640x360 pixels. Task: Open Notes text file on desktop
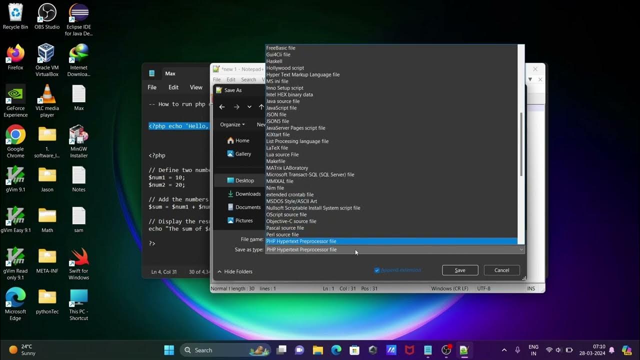click(79, 179)
